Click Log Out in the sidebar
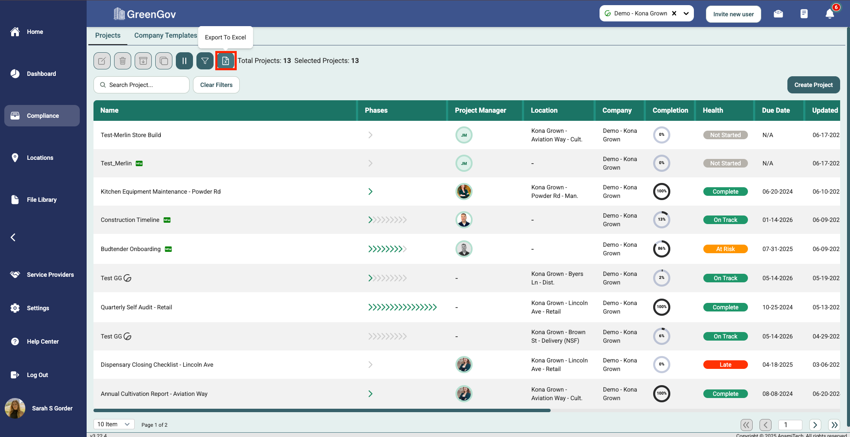The height and width of the screenshot is (437, 850). click(29, 375)
